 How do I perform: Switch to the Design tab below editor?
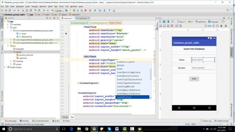coord(65,117)
